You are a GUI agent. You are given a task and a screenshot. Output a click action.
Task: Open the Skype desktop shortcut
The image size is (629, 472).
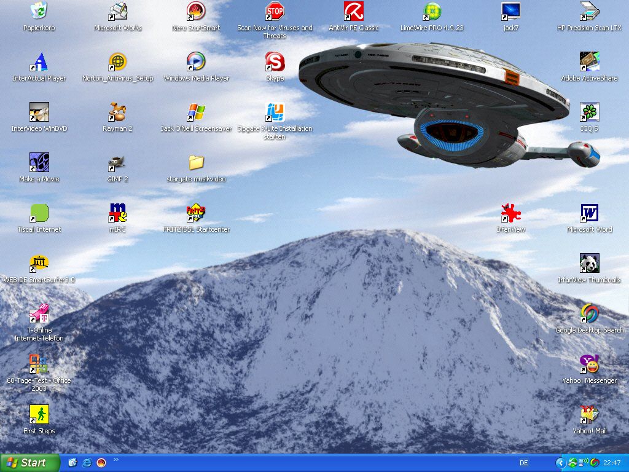(275, 61)
